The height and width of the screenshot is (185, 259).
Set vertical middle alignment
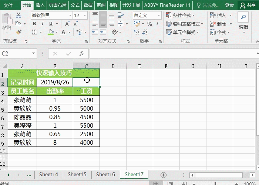pos(103,15)
